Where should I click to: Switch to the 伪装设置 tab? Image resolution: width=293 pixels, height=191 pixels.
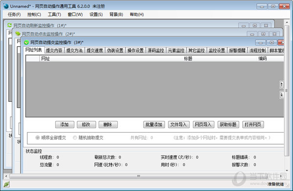click(x=115, y=50)
